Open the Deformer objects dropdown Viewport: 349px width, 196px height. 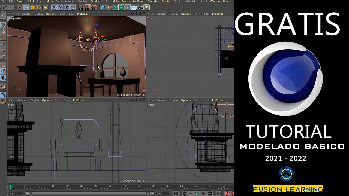click(x=128, y=8)
